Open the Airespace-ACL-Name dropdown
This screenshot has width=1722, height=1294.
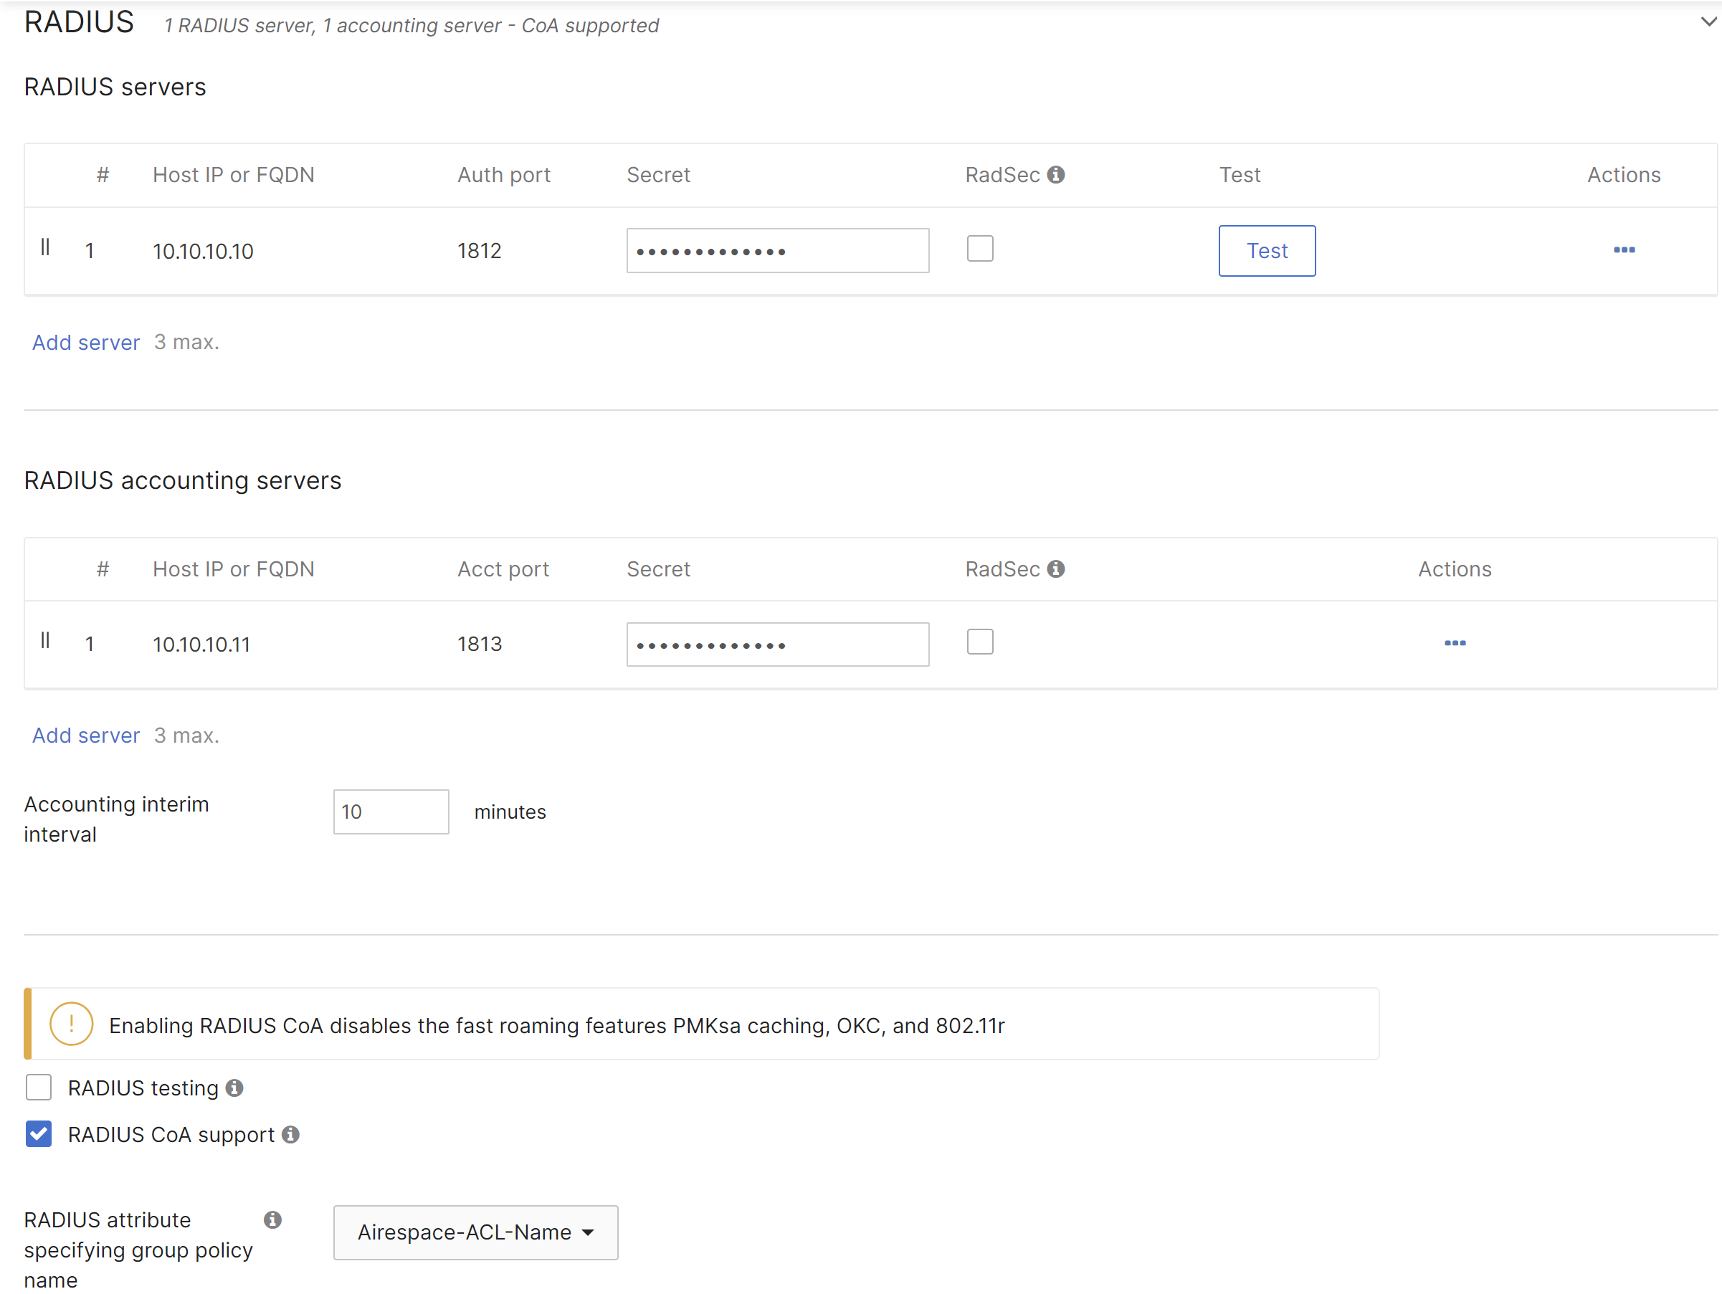[475, 1232]
